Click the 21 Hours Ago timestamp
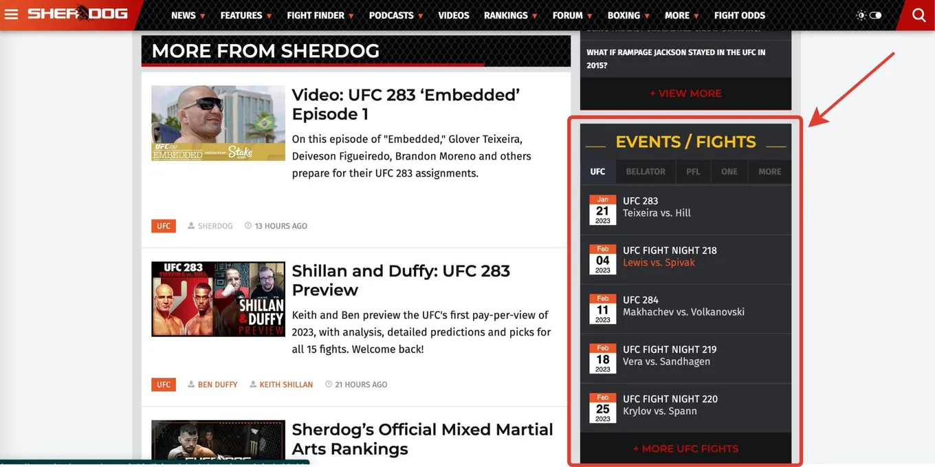This screenshot has width=935, height=467. tap(361, 384)
